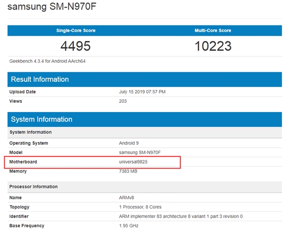
Task: Click the Operating System row label
Action: (x=29, y=143)
